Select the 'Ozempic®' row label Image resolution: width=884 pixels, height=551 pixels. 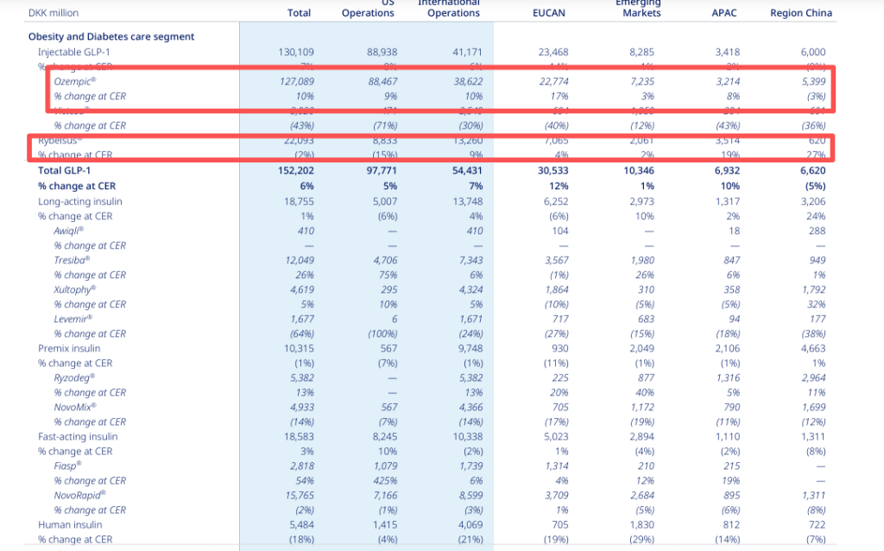[x=75, y=81]
